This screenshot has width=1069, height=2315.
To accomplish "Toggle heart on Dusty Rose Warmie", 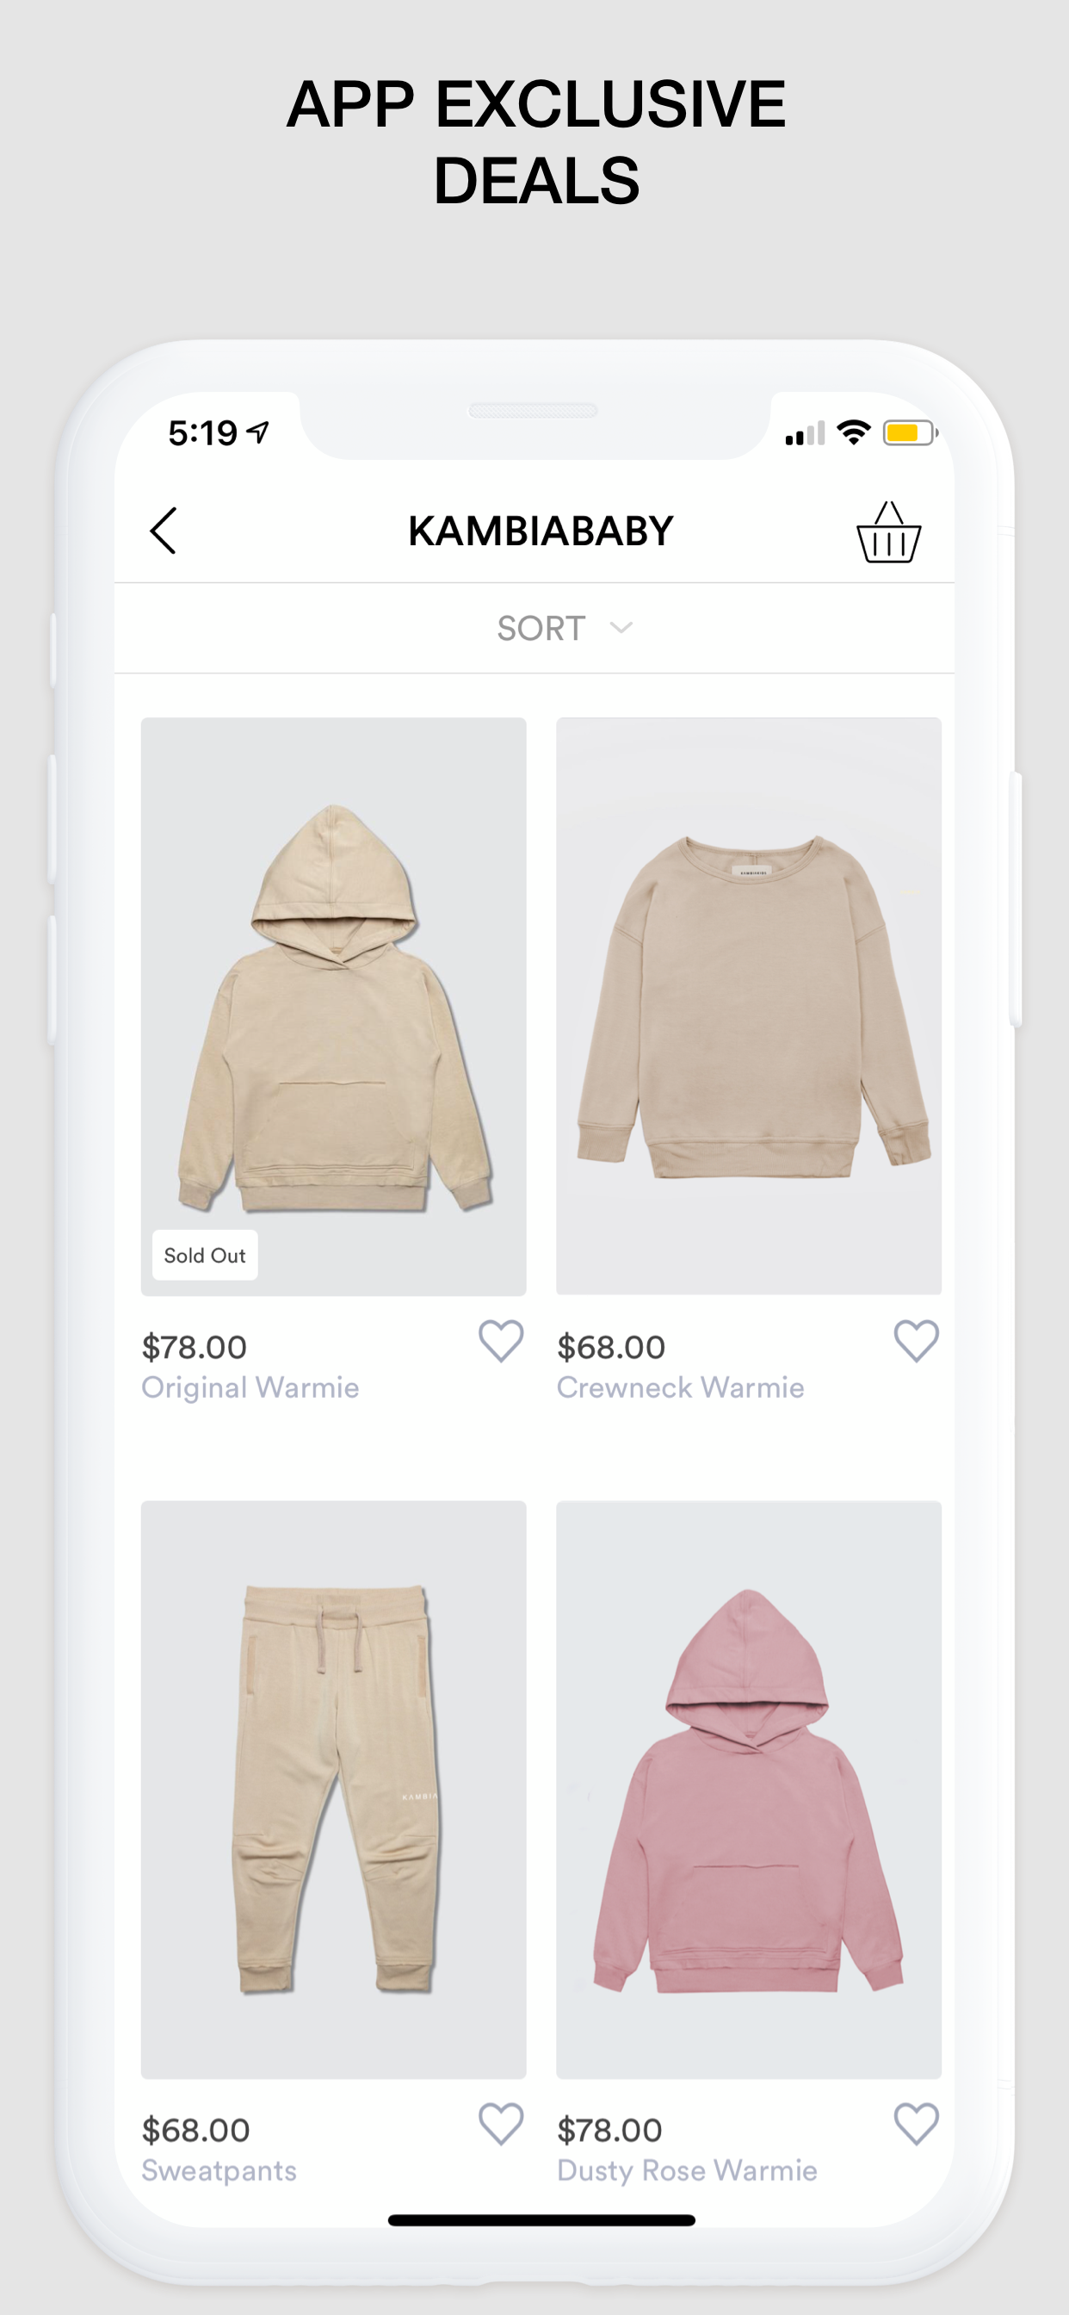I will (917, 2124).
